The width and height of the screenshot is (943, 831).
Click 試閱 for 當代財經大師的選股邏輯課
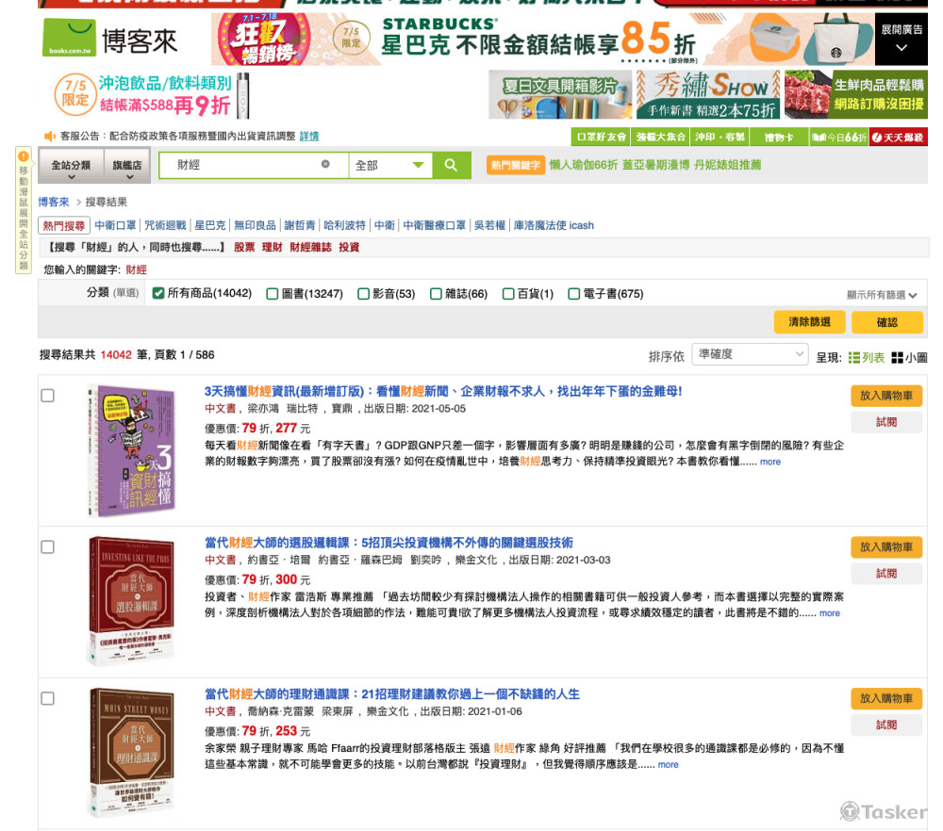(886, 574)
